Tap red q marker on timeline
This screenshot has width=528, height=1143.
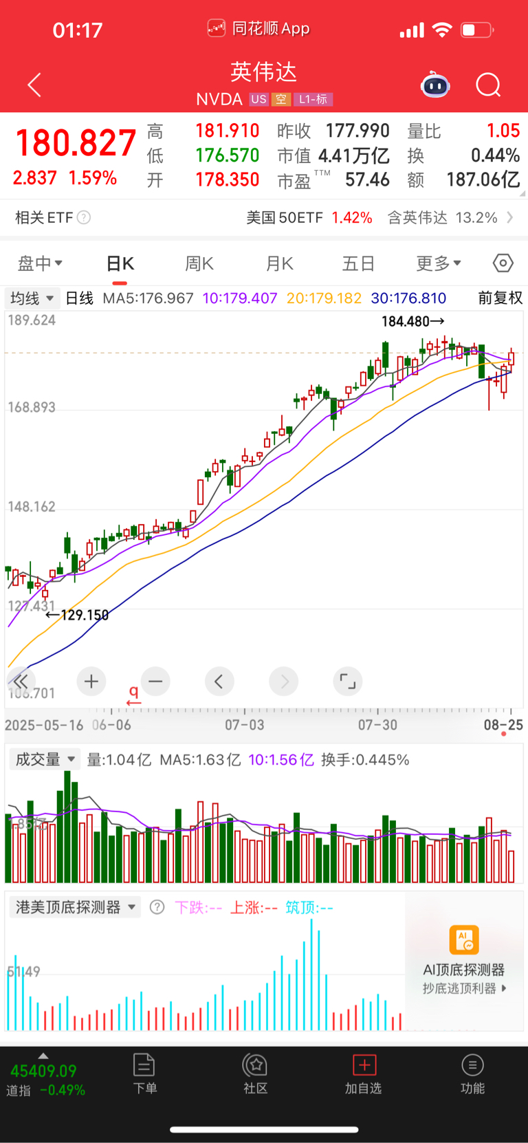[134, 694]
